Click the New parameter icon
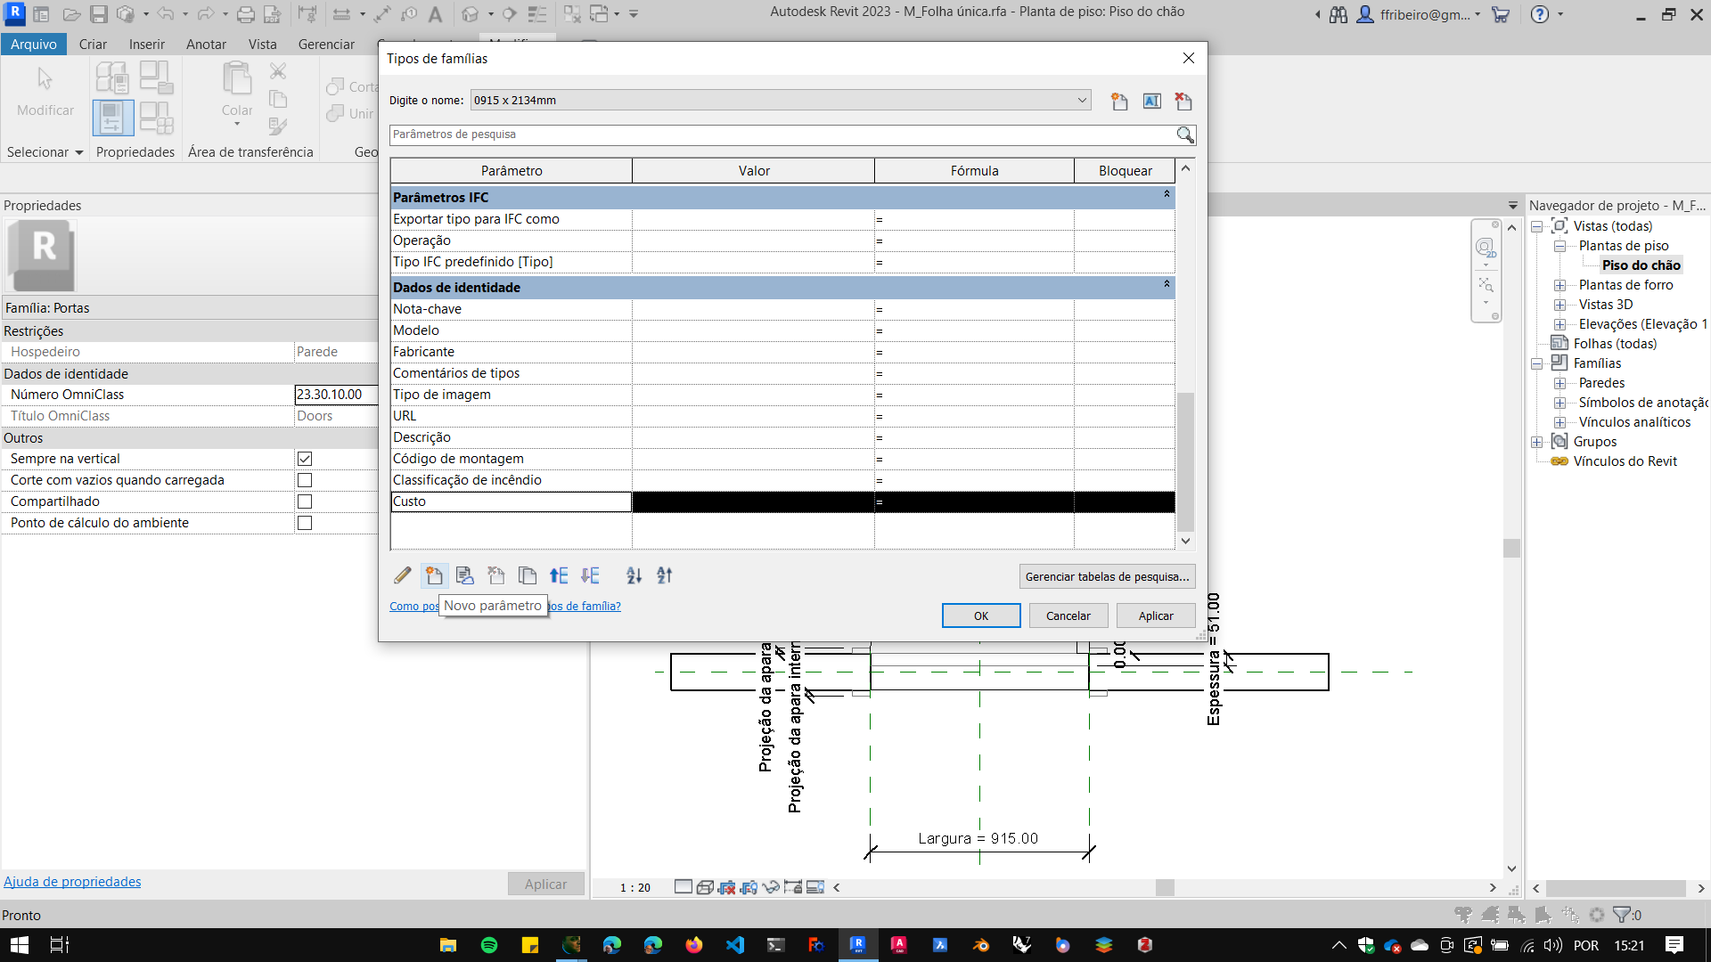Screen dimensions: 1711x962 434,575
